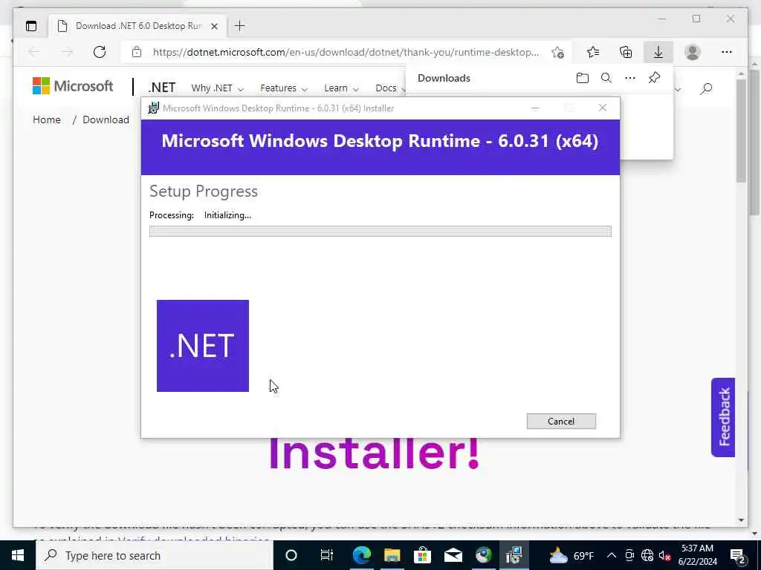Expand the Why .NET menu
Viewport: 761px width, 570px height.
point(217,88)
